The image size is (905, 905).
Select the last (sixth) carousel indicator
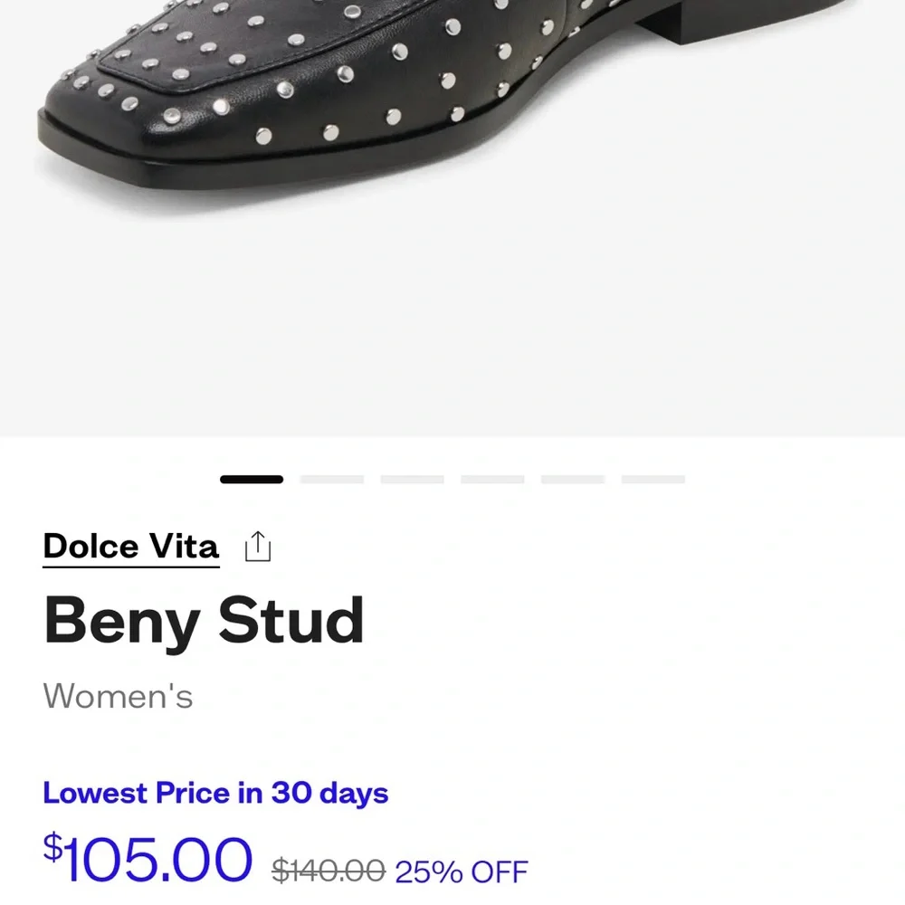pos(653,480)
